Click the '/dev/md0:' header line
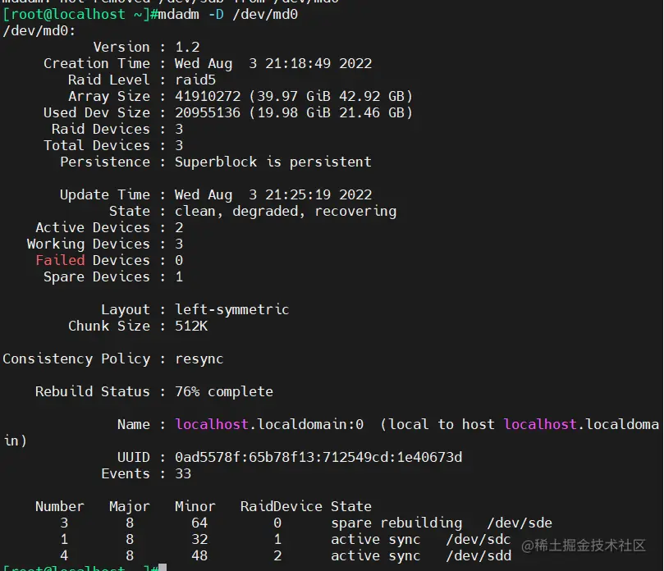 point(39,31)
